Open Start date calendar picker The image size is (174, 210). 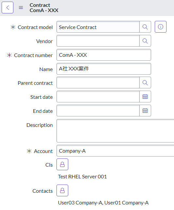point(145,97)
